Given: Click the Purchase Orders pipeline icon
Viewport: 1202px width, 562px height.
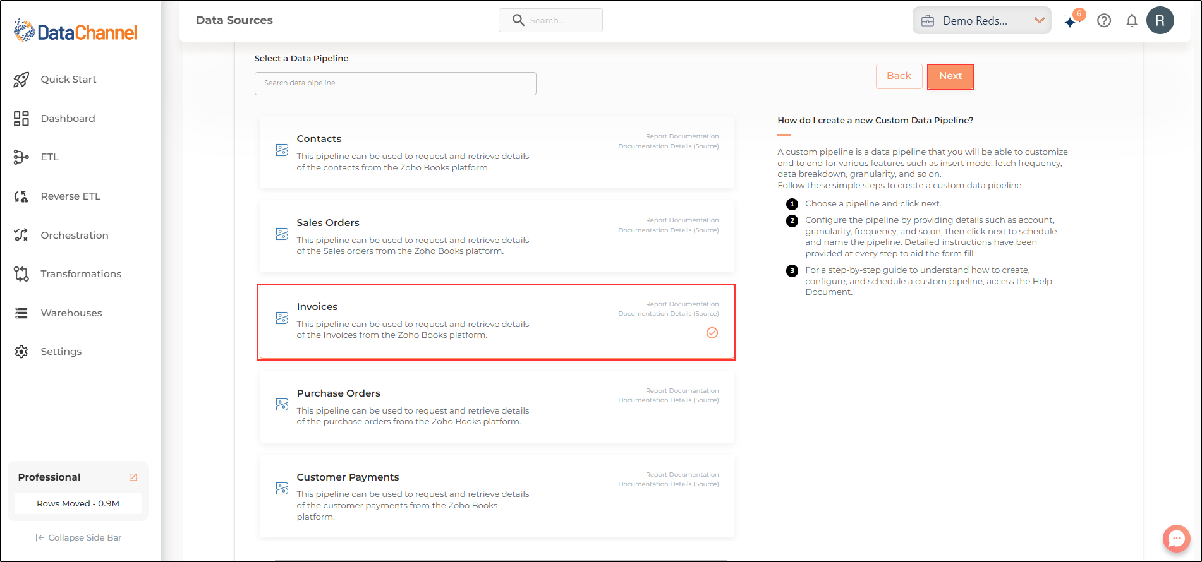Looking at the screenshot, I should (282, 405).
